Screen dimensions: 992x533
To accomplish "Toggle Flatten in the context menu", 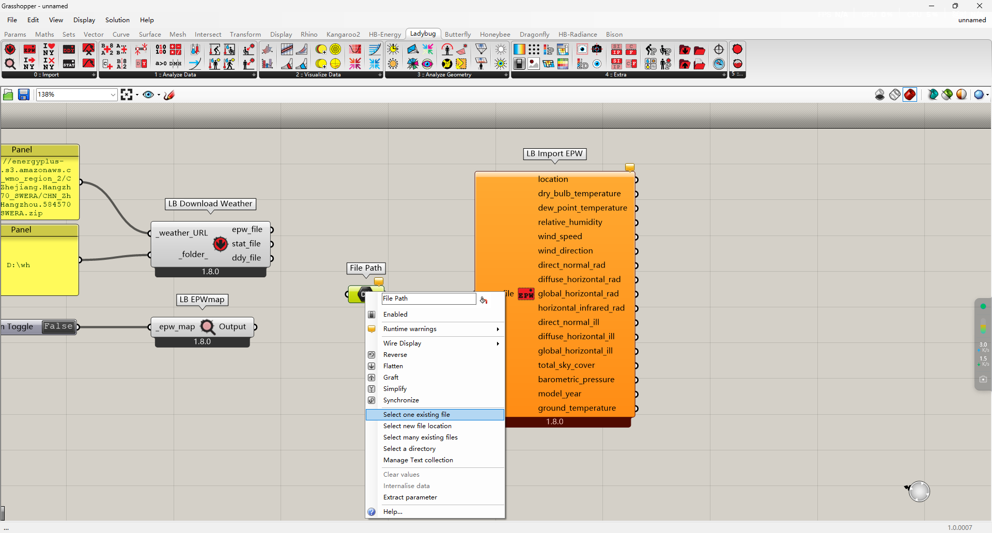I will (x=393, y=366).
